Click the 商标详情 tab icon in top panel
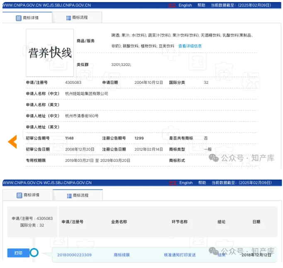 (19, 18)
